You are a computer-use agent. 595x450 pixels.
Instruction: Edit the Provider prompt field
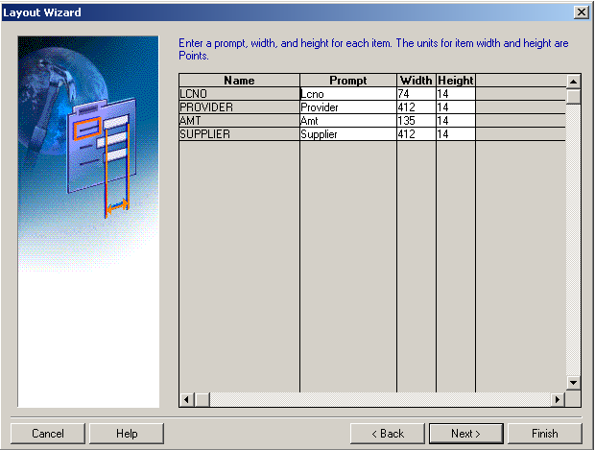coord(348,107)
